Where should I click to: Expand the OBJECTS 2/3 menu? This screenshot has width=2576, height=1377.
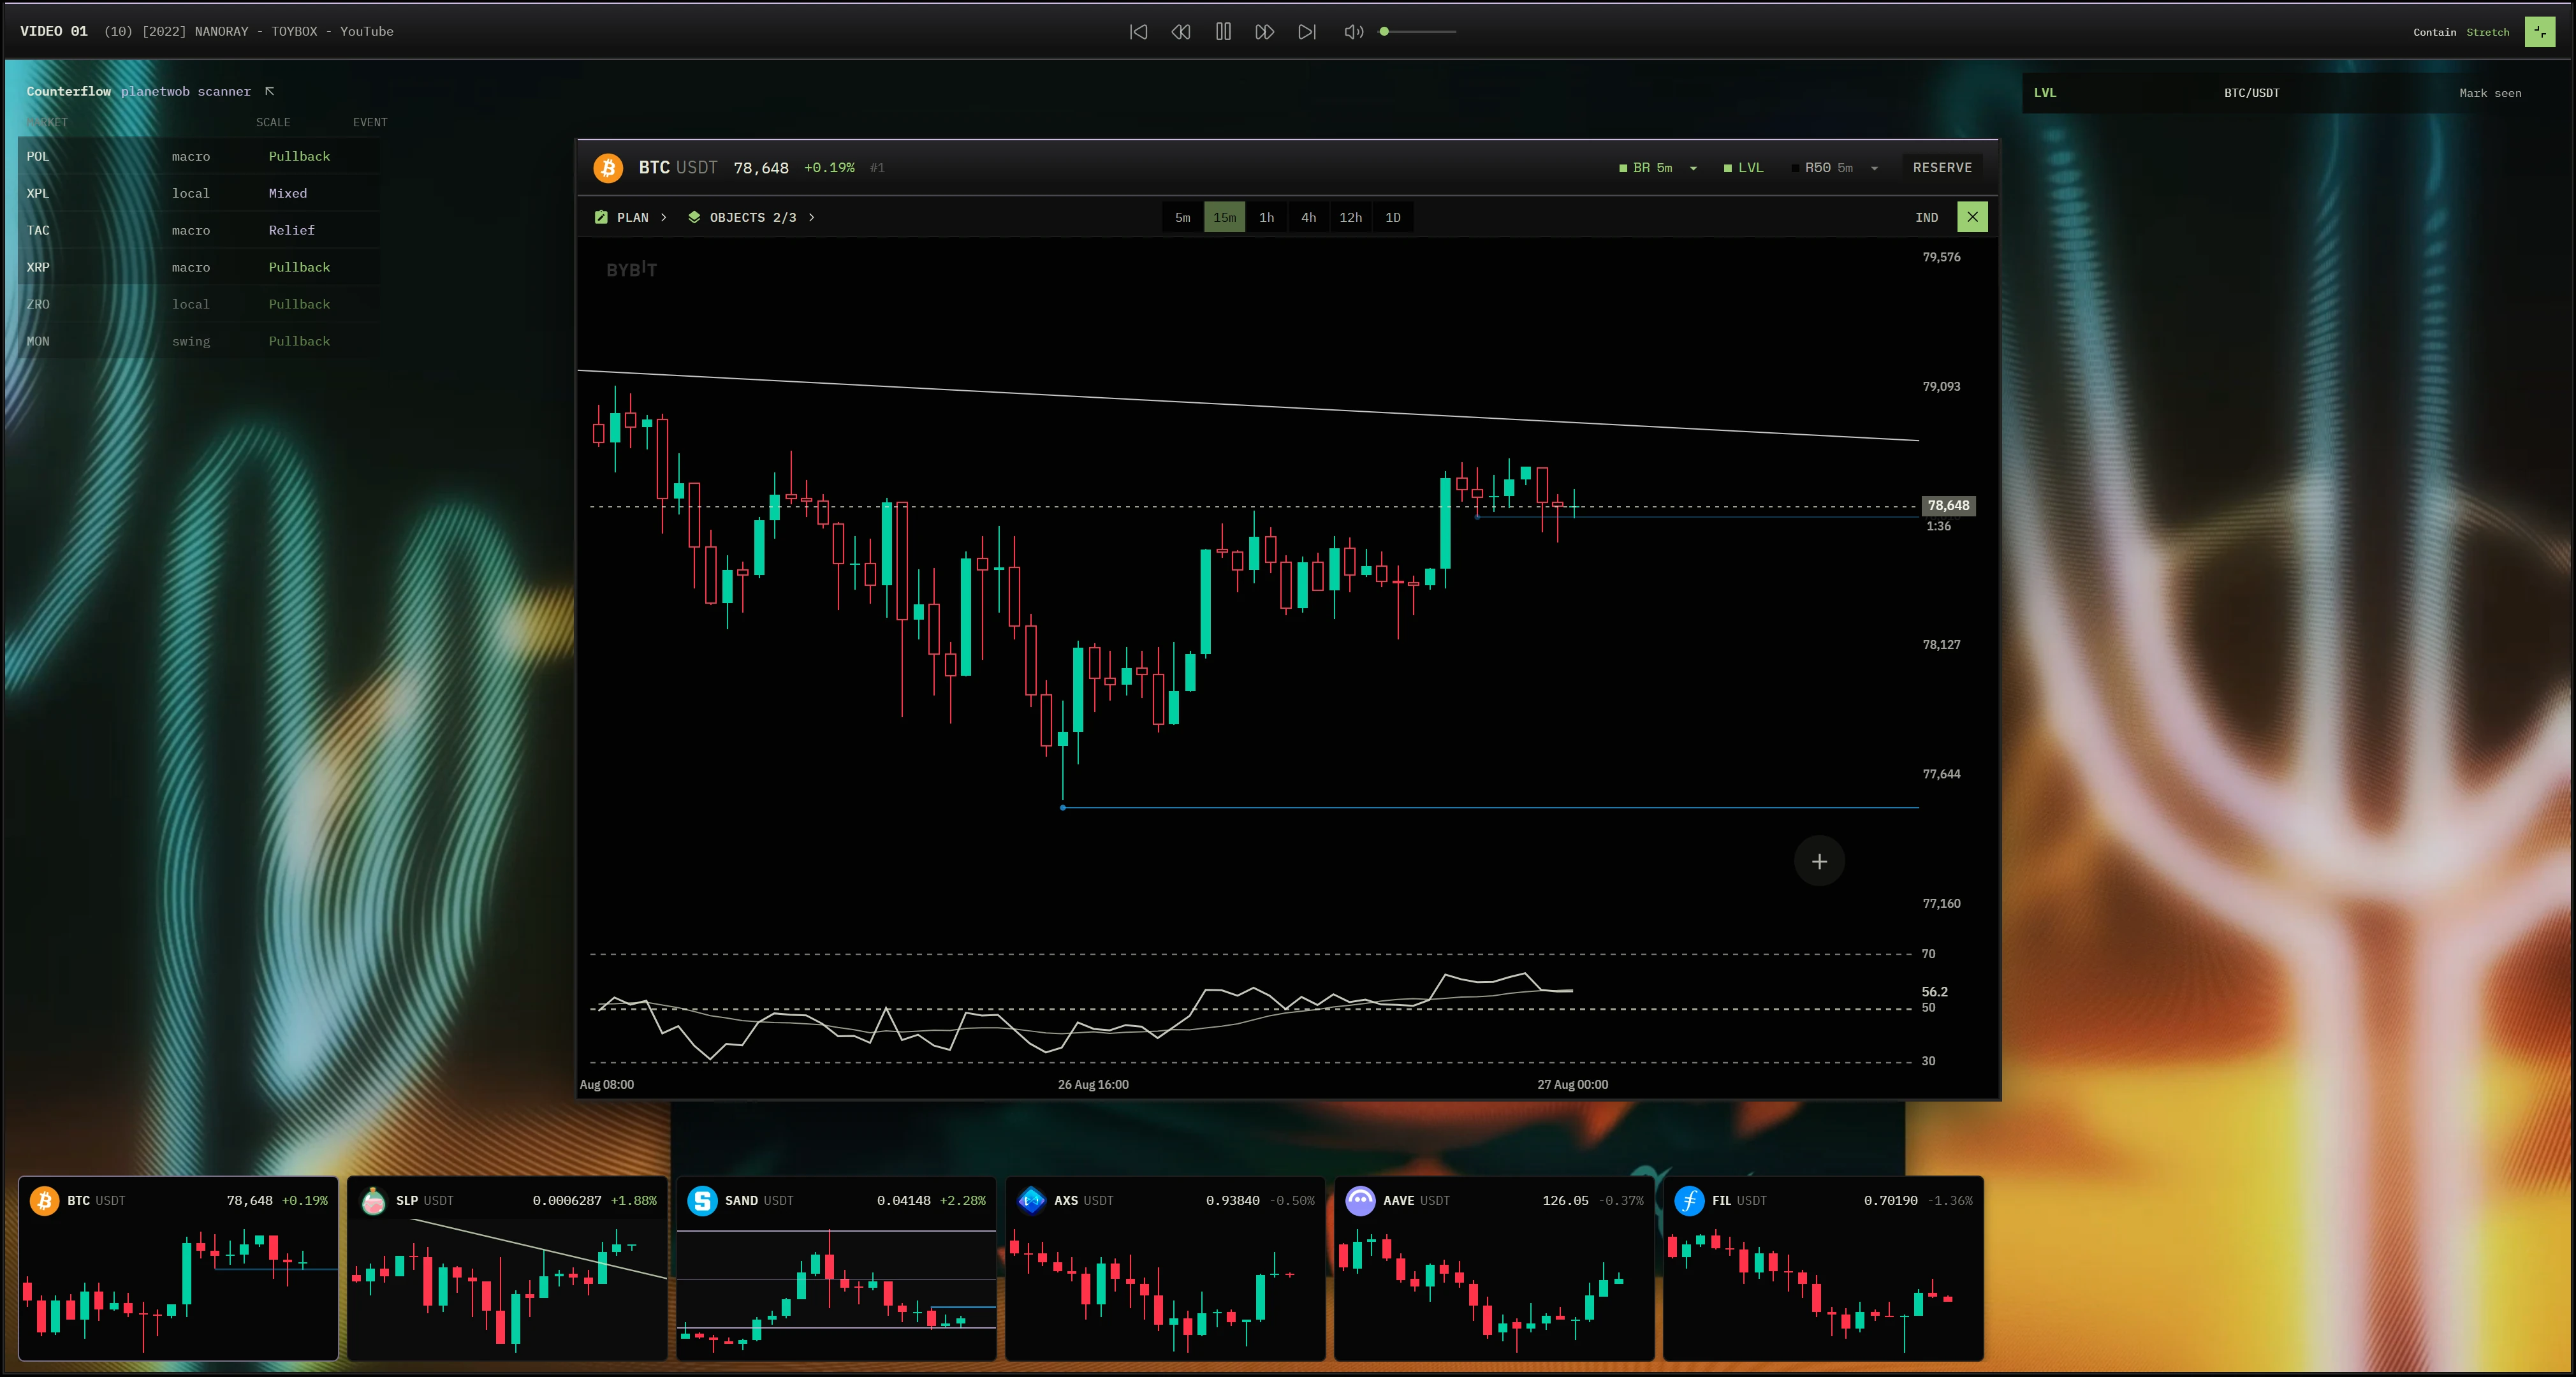pyautogui.click(x=752, y=217)
